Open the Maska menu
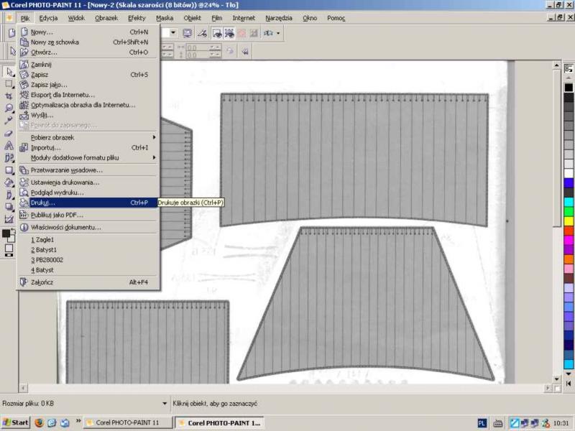Screen dimensions: 575x431 click(x=165, y=18)
